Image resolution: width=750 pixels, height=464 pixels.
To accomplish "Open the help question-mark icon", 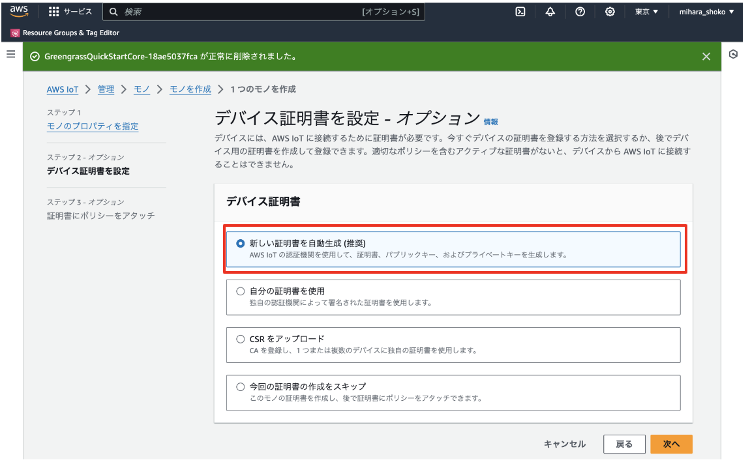I will click(580, 11).
